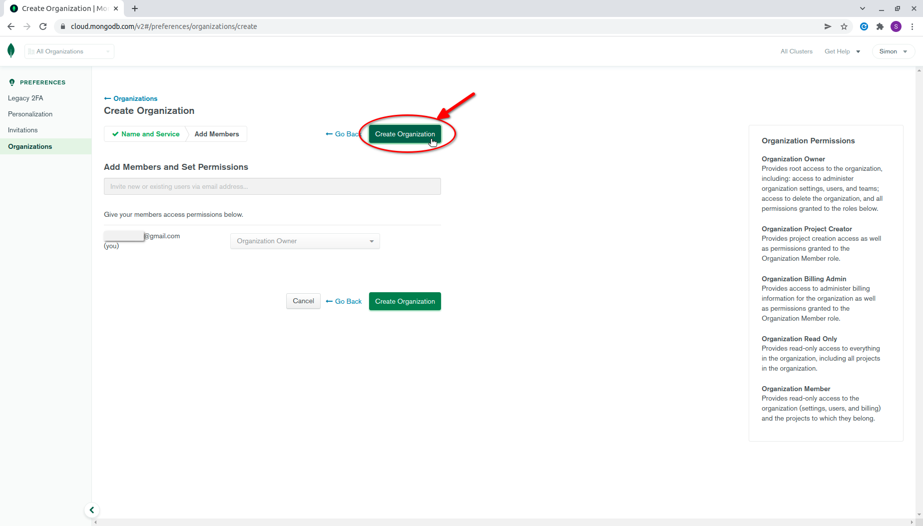
Task: View site info via lock icon
Action: tap(63, 26)
